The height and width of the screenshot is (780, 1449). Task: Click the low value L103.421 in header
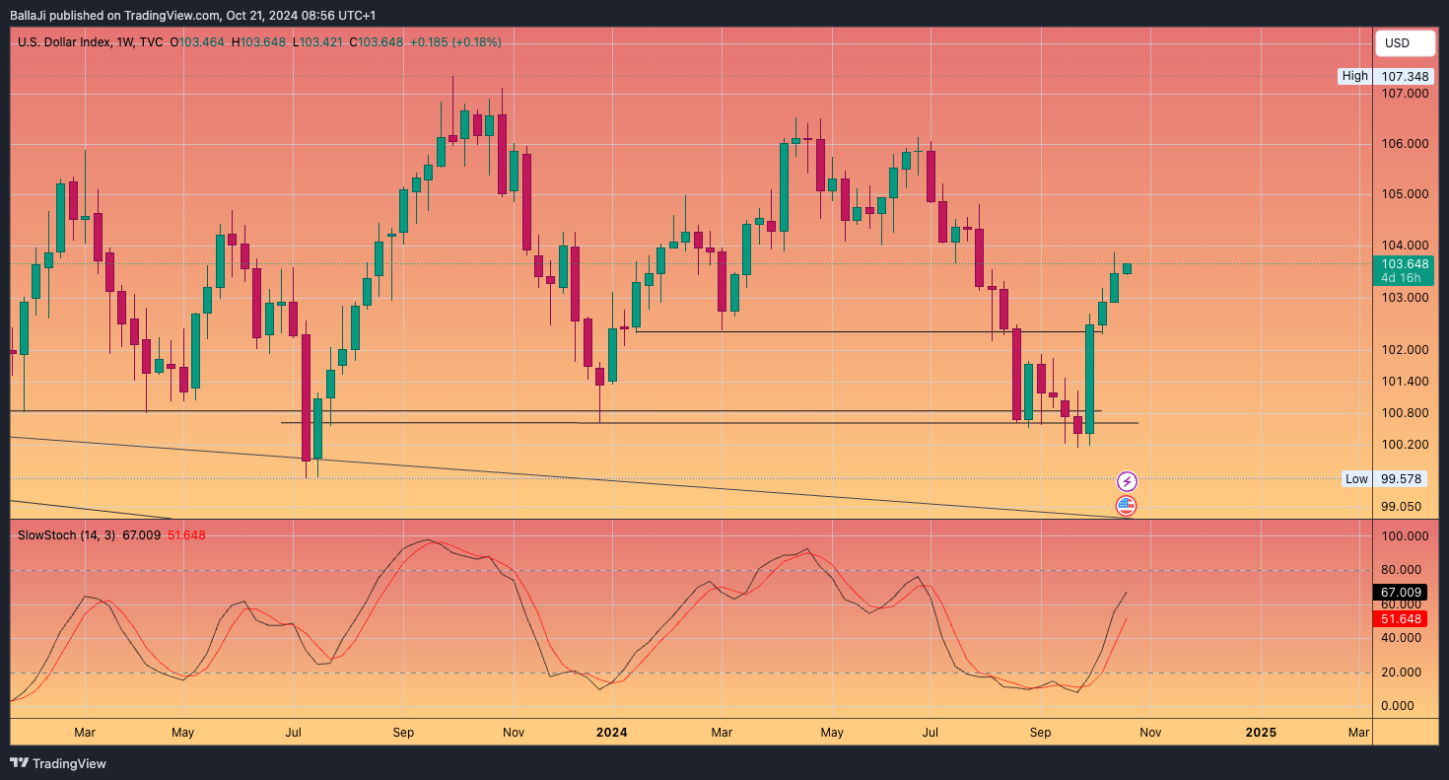coord(316,42)
